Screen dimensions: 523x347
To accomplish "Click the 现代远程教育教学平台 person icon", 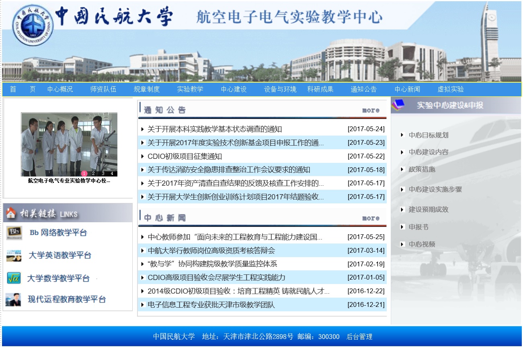I will click(13, 300).
